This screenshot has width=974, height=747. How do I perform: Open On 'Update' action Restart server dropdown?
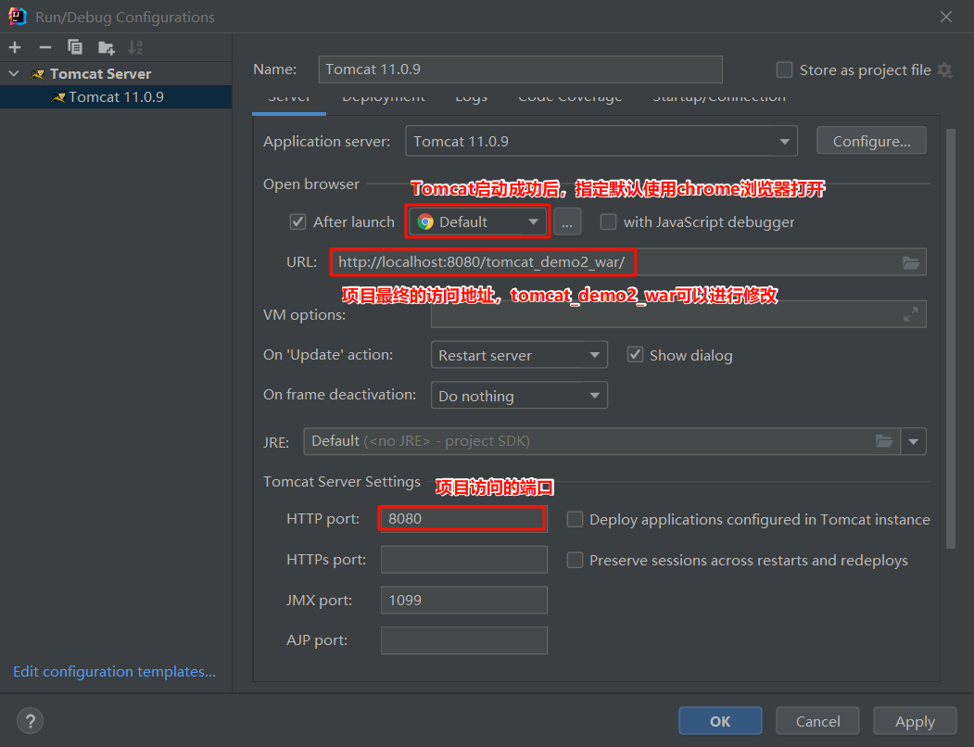tap(519, 355)
